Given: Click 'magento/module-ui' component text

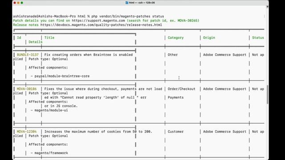Looking at the screenshot, I should 51,110.
